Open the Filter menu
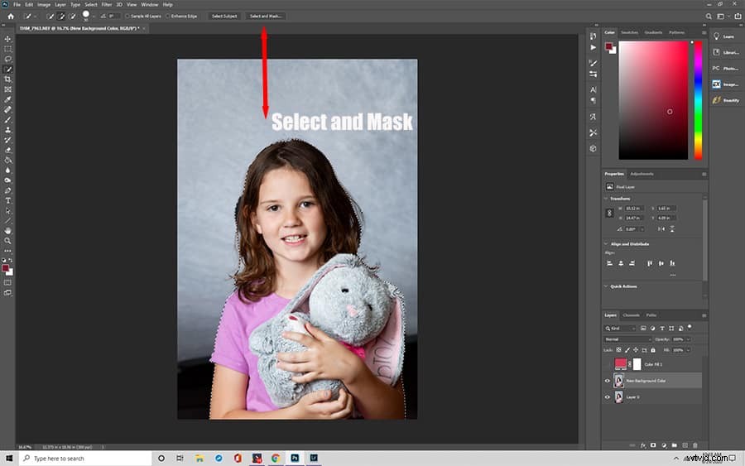This screenshot has width=745, height=466. [x=107, y=5]
